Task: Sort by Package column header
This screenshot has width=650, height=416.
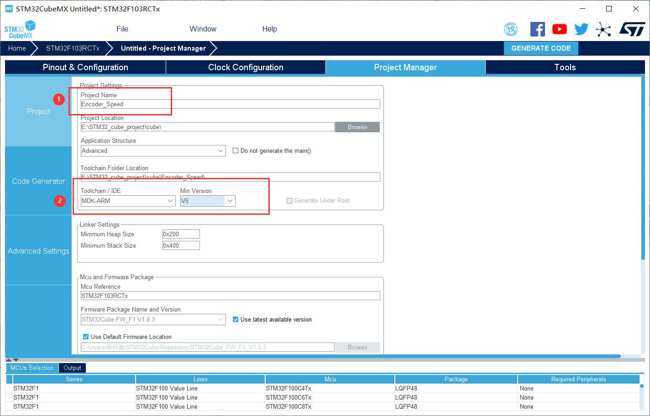Action: click(x=456, y=379)
